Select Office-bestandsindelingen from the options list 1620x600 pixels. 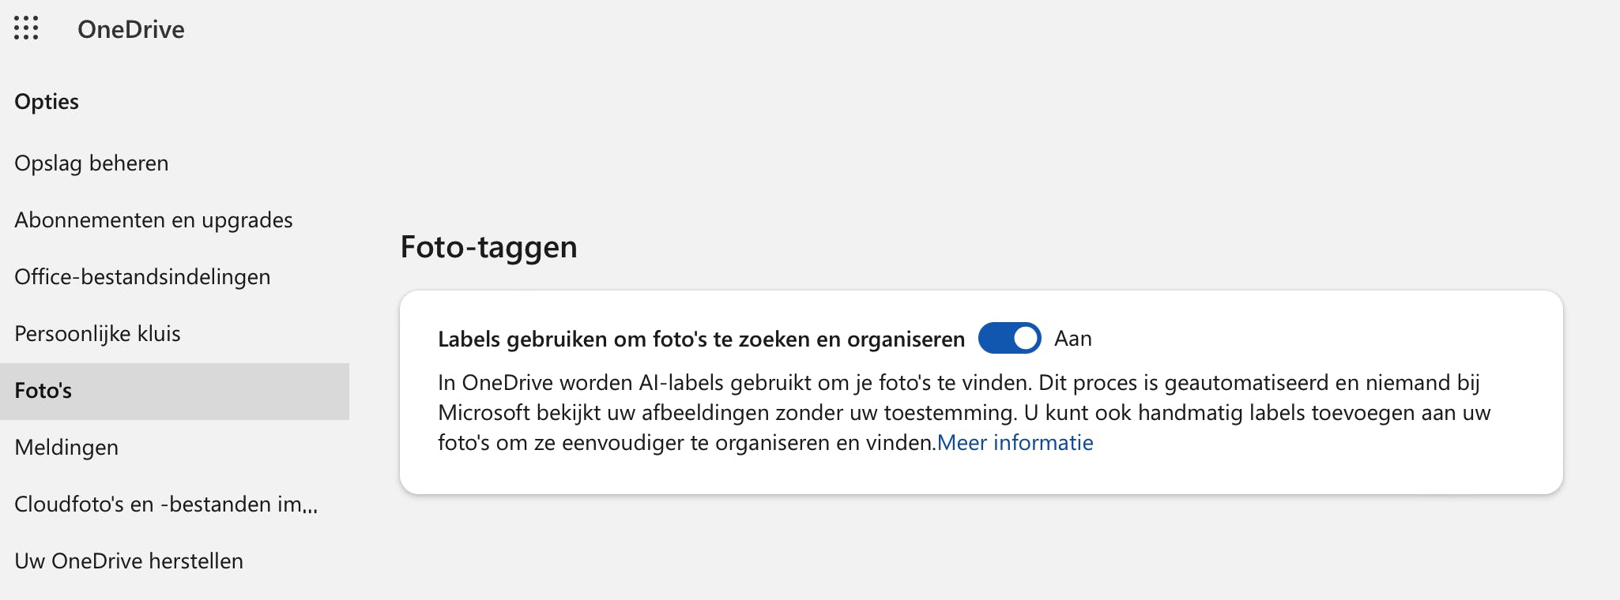pyautogui.click(x=142, y=277)
